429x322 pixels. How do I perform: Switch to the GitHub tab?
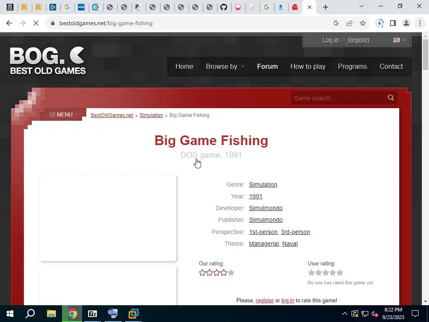point(224,7)
